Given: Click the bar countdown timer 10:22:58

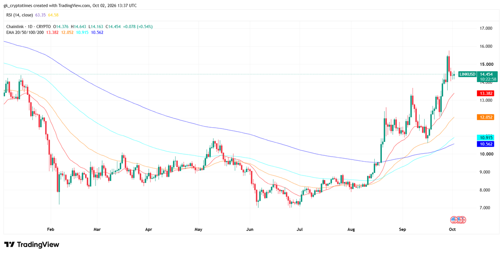Looking at the screenshot, I should tap(488, 79).
